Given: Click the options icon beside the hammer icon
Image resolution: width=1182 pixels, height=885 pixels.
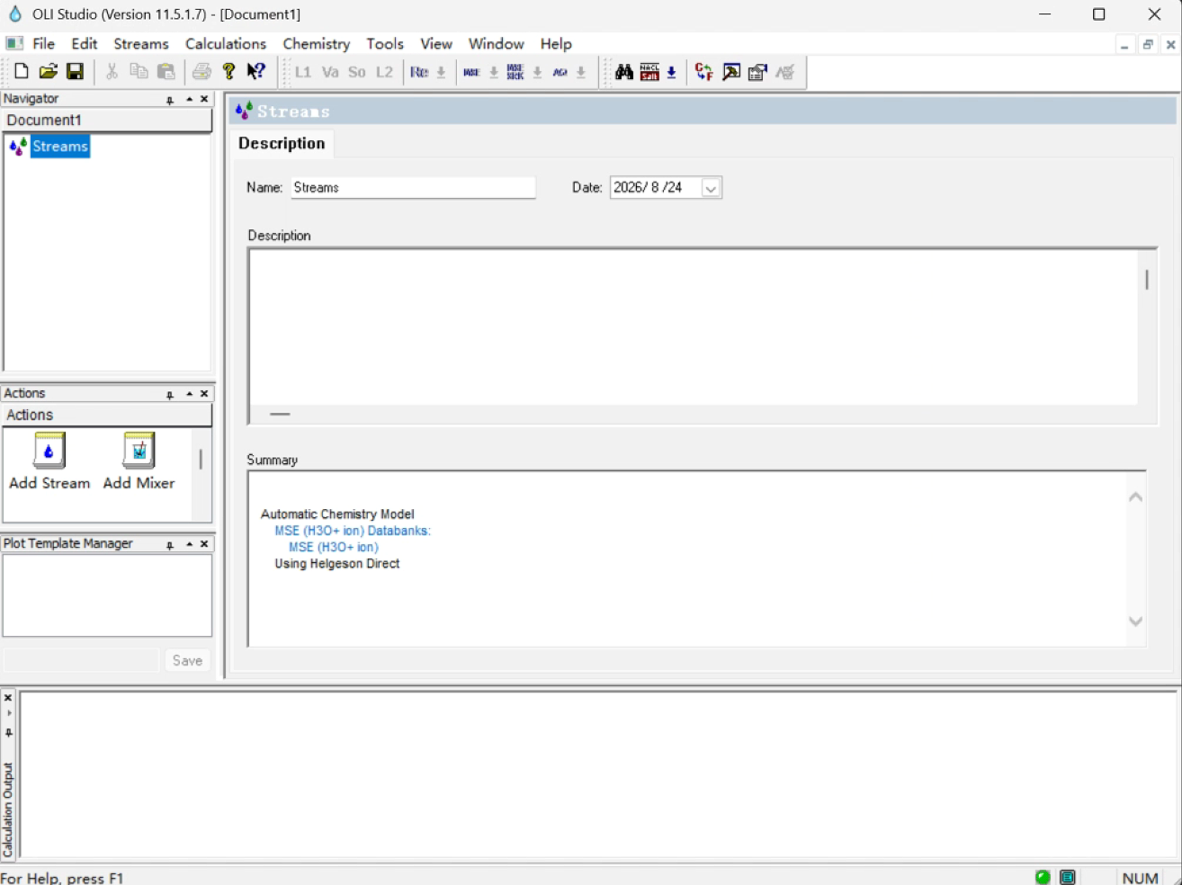Looking at the screenshot, I should (x=758, y=72).
